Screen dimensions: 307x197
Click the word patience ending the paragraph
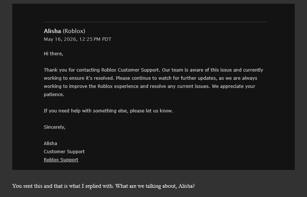pos(54,95)
